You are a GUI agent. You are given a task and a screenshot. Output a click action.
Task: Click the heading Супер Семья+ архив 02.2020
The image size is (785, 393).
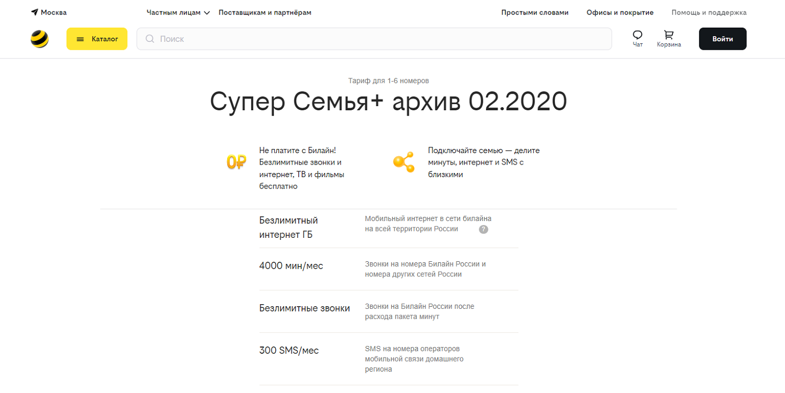click(388, 101)
